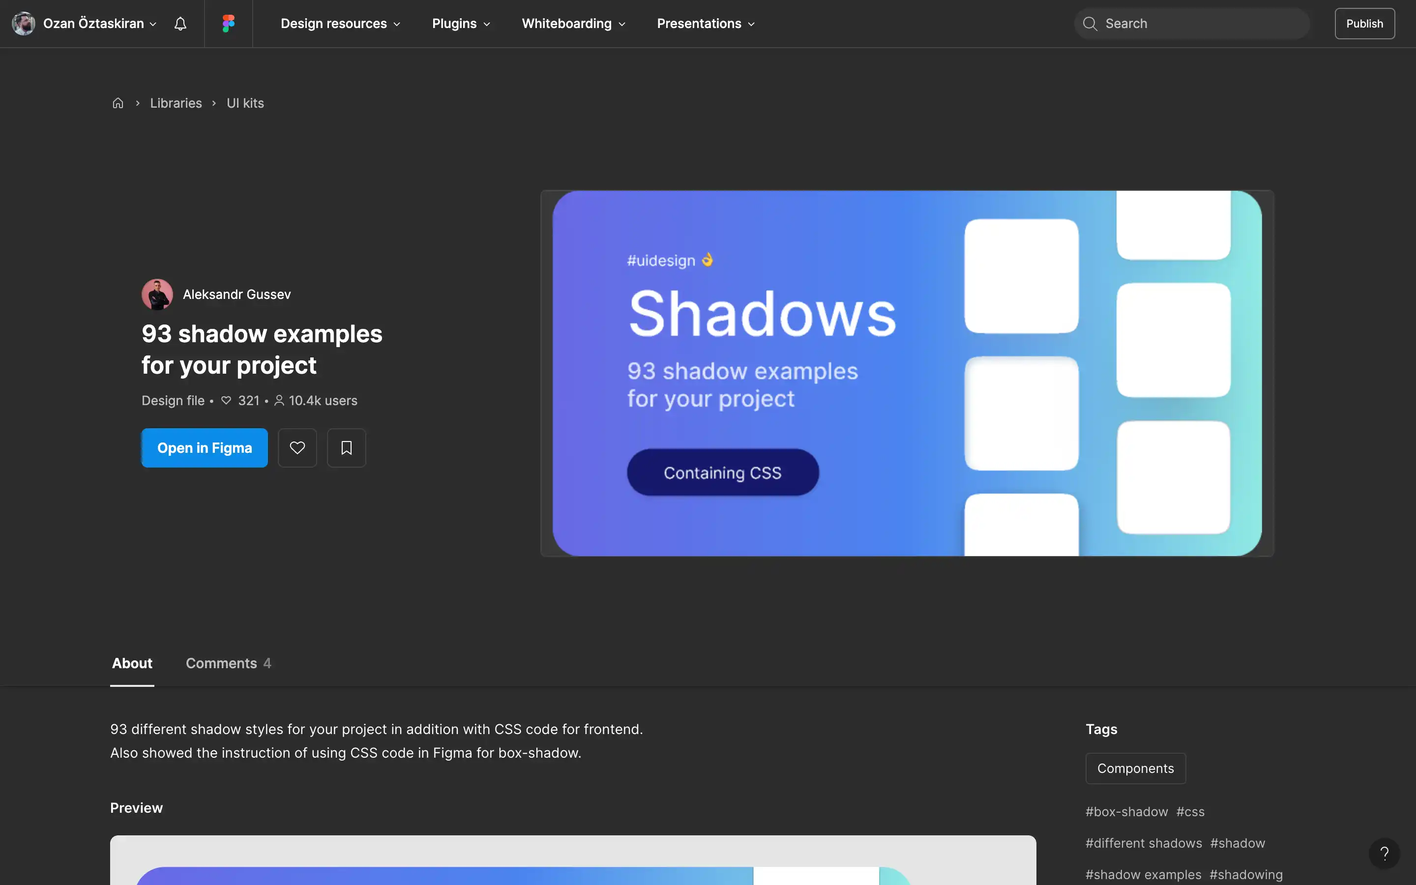Click the home breadcrumb icon
This screenshot has width=1416, height=885.
point(118,103)
